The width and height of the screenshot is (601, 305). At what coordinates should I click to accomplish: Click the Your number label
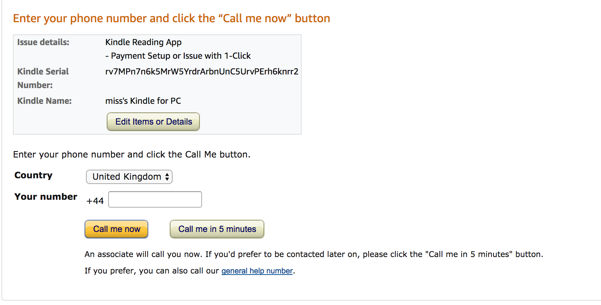pyautogui.click(x=46, y=197)
